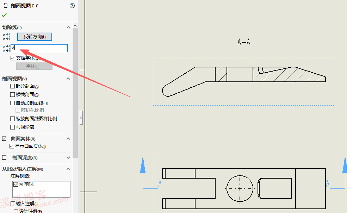Select the rounded slot in front view

point(274,188)
